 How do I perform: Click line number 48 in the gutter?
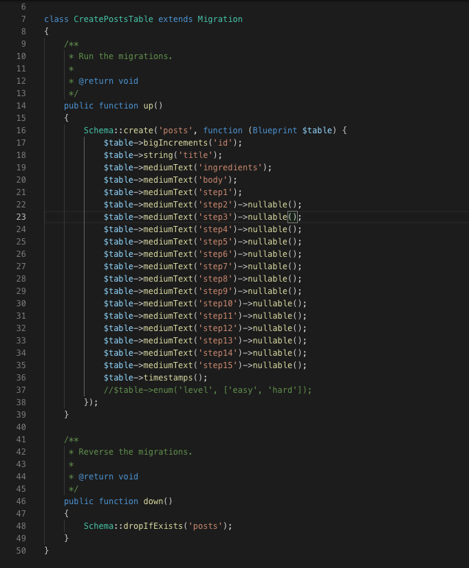coord(20,526)
